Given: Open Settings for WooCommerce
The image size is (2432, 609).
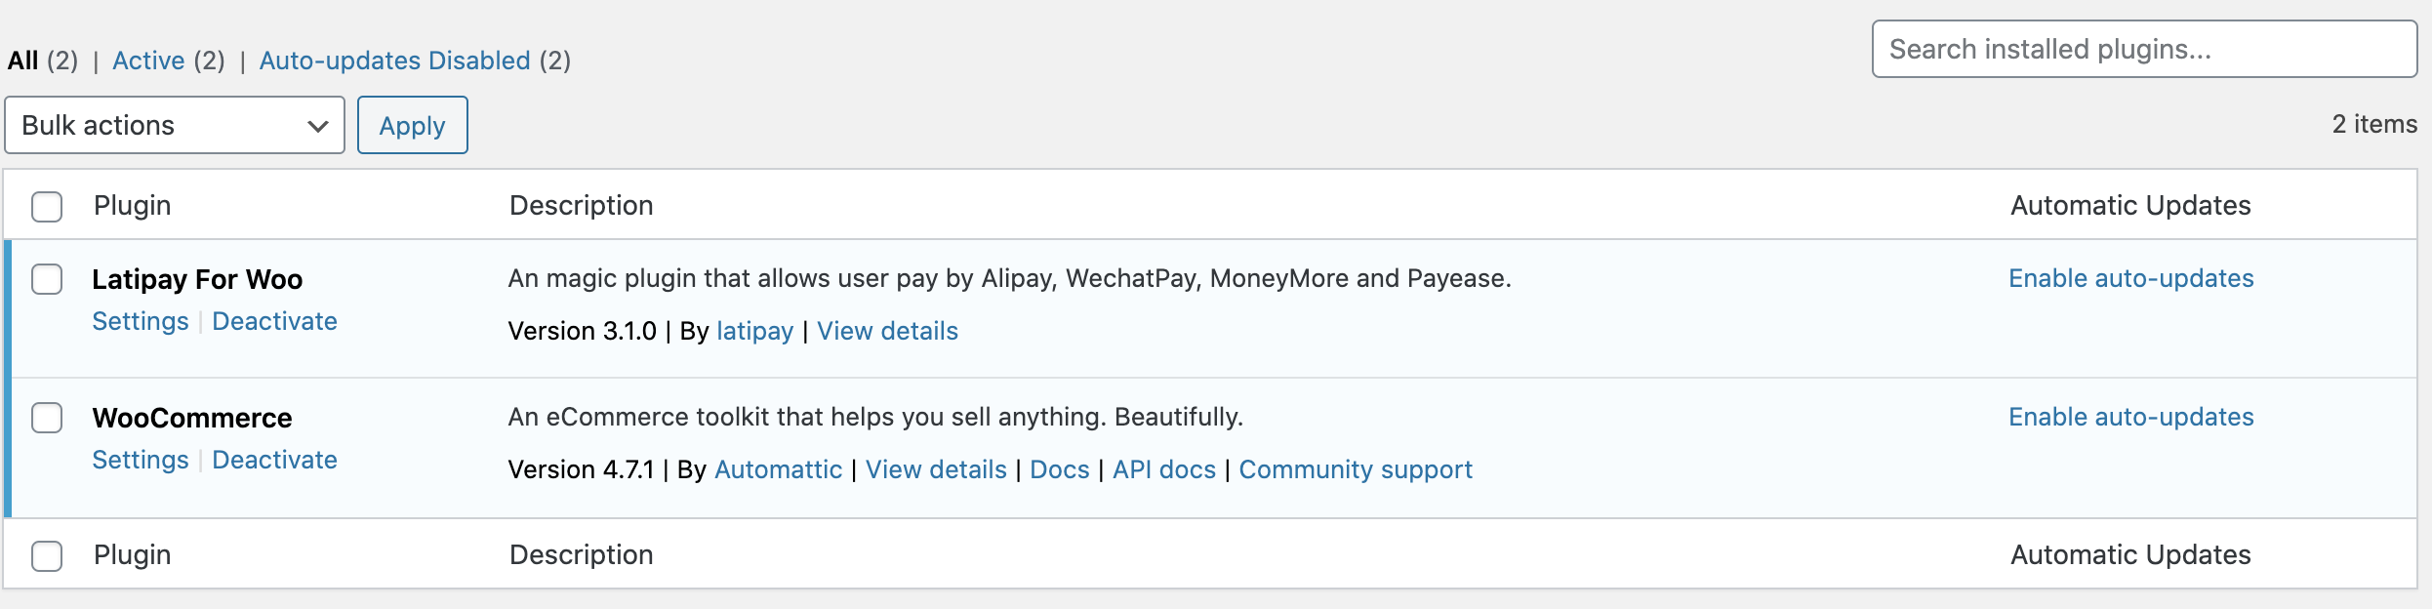Looking at the screenshot, I should point(141,460).
